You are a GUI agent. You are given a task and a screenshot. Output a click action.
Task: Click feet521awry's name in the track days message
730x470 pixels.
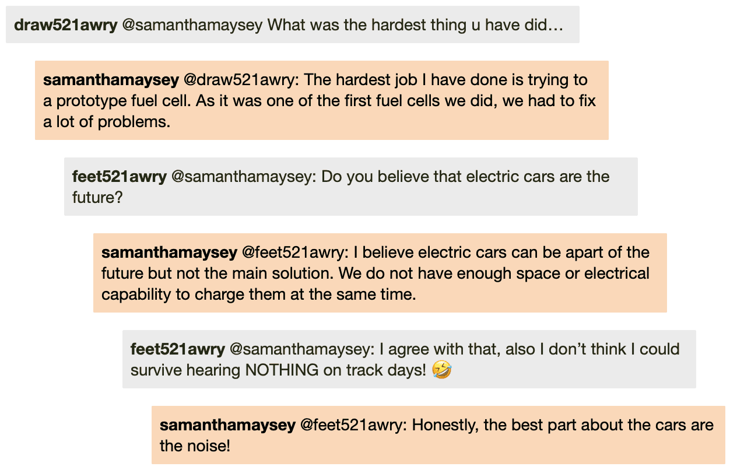pos(178,349)
